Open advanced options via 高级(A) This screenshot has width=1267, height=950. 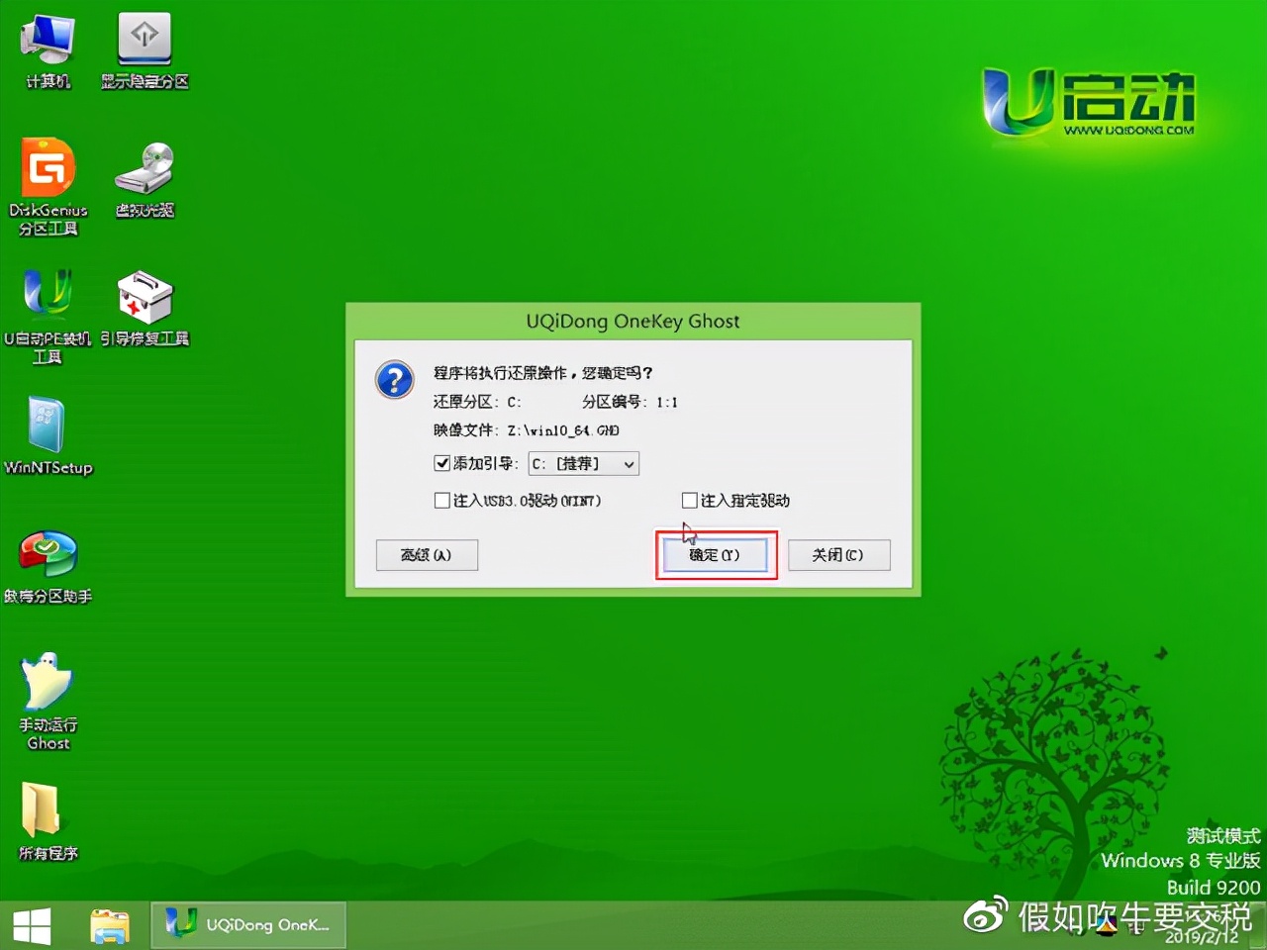427,555
